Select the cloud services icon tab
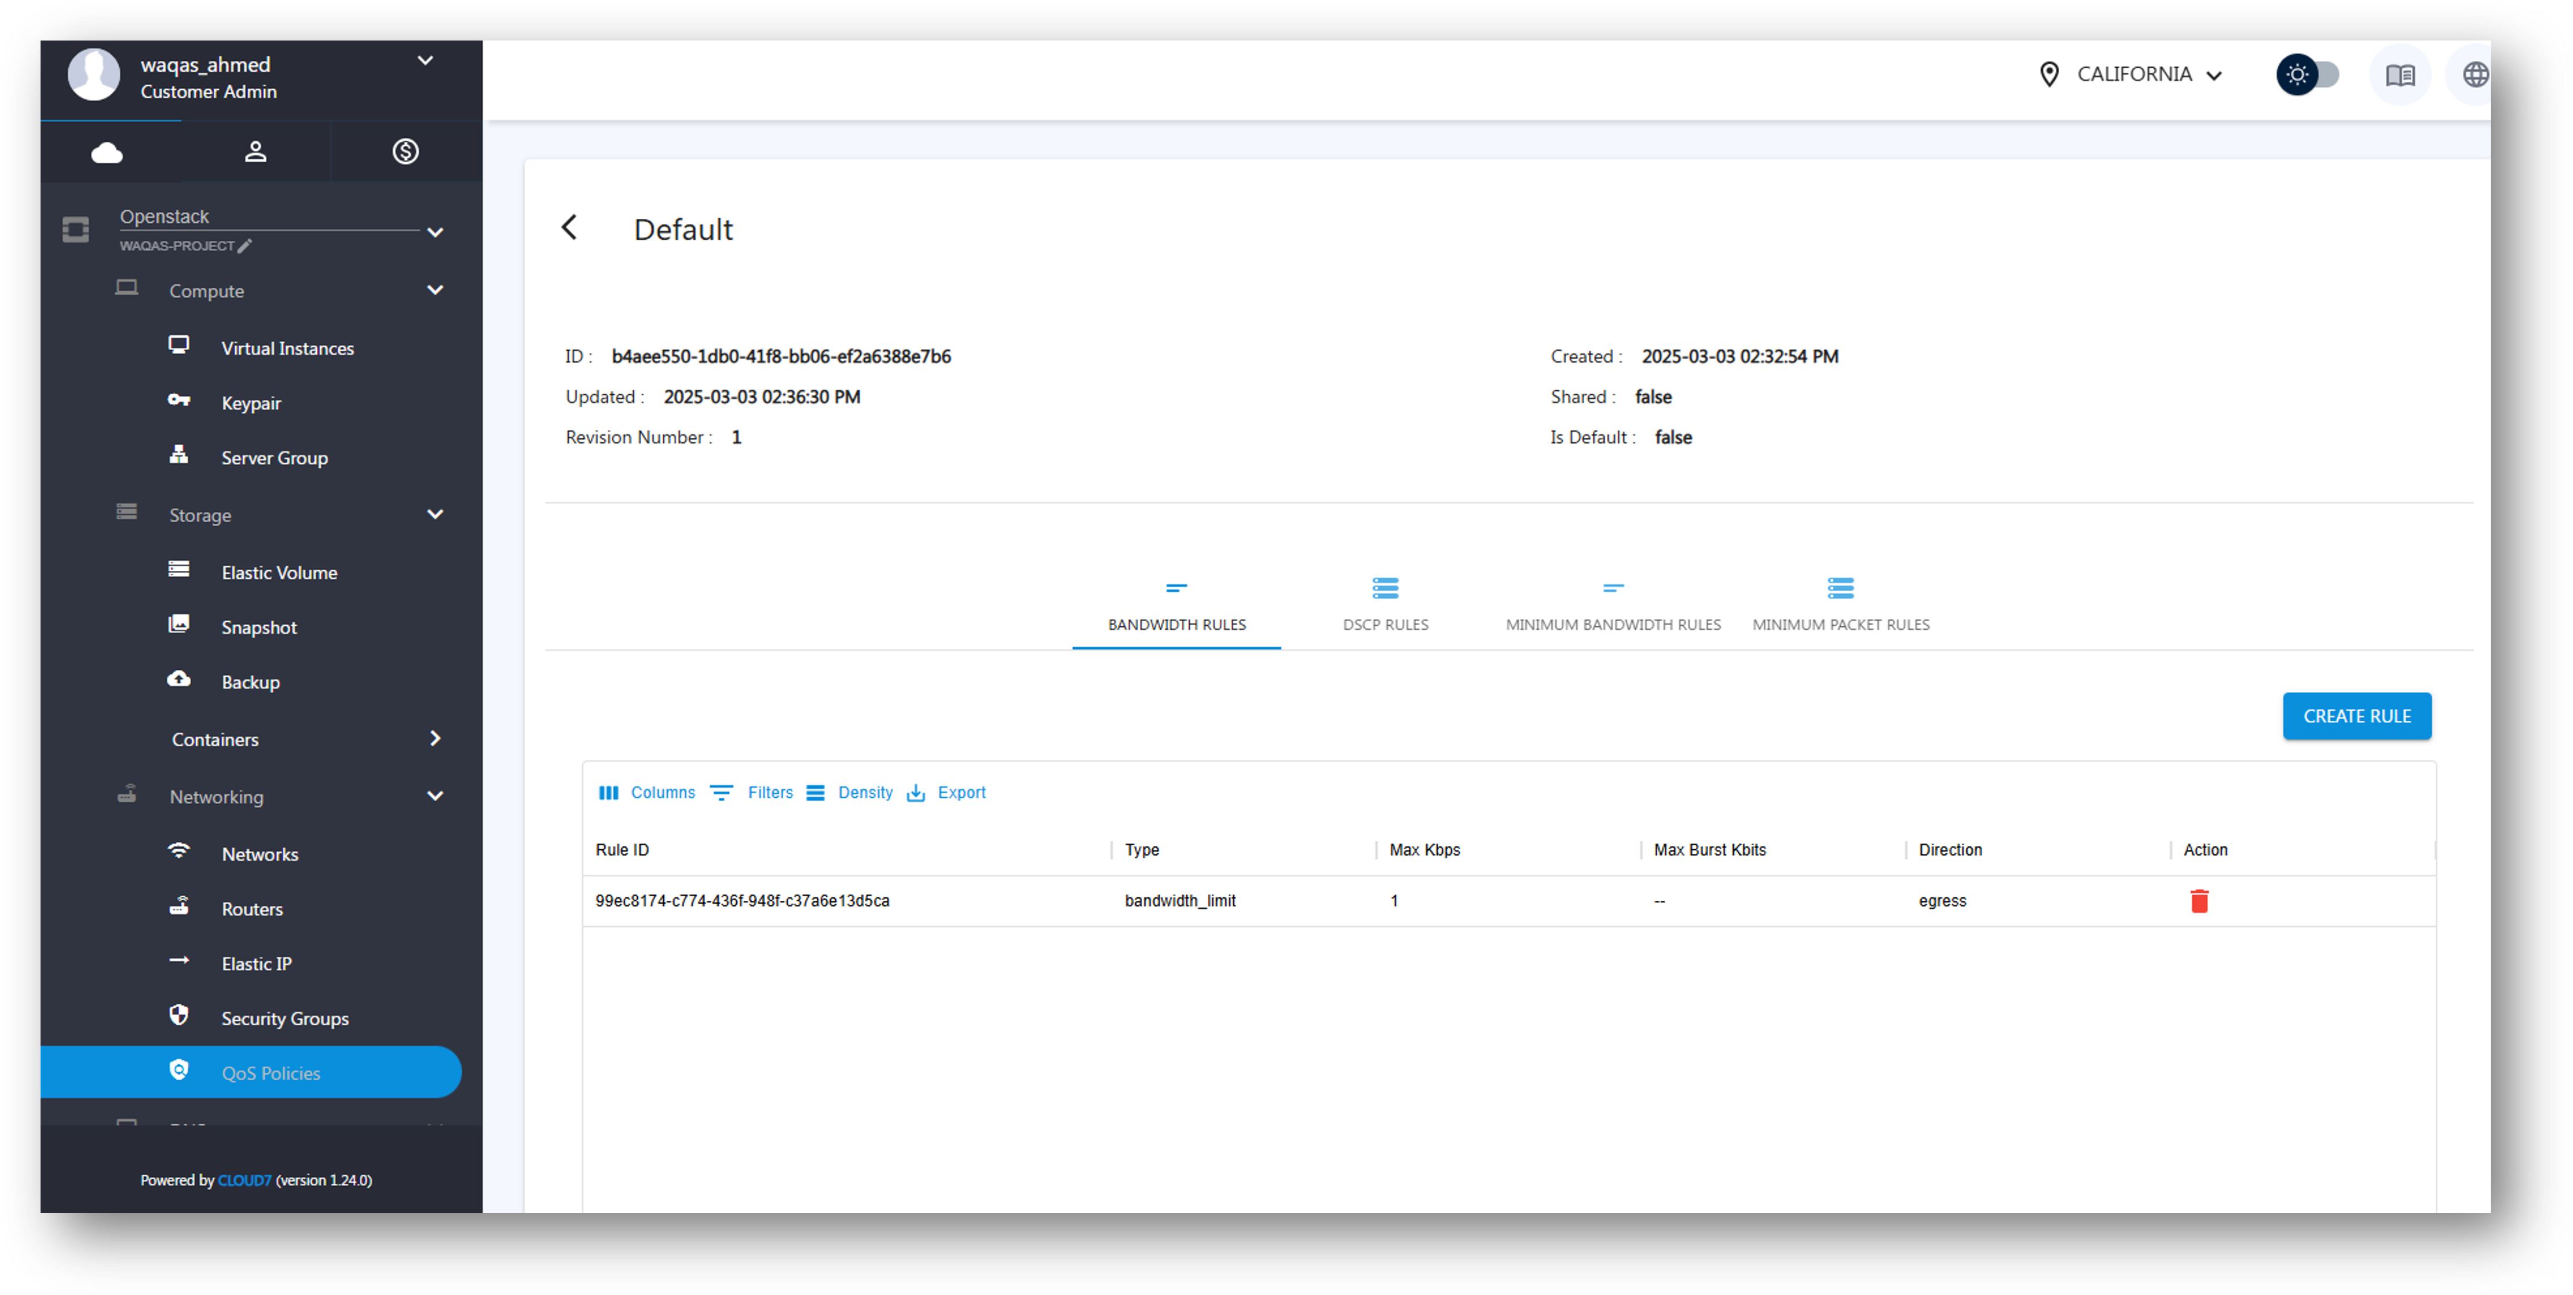The image size is (2573, 1295). (x=107, y=152)
